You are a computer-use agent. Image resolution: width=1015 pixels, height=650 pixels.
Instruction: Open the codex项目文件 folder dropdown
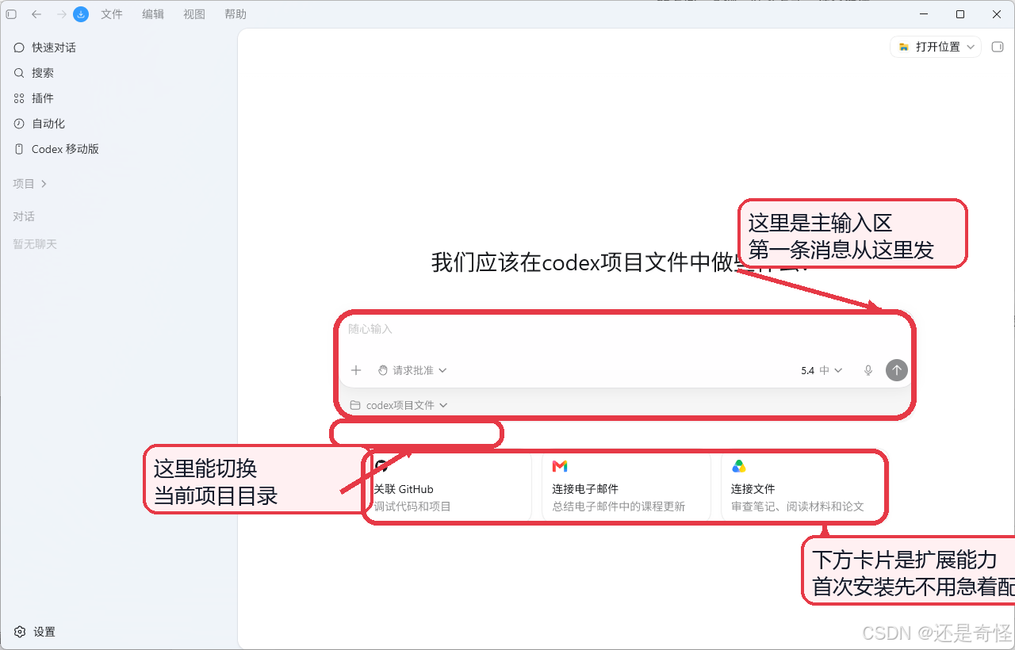coord(399,405)
